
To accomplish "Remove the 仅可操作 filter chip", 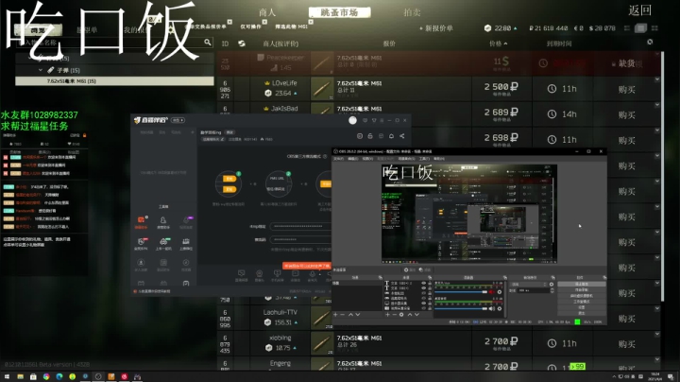I will [264, 22].
